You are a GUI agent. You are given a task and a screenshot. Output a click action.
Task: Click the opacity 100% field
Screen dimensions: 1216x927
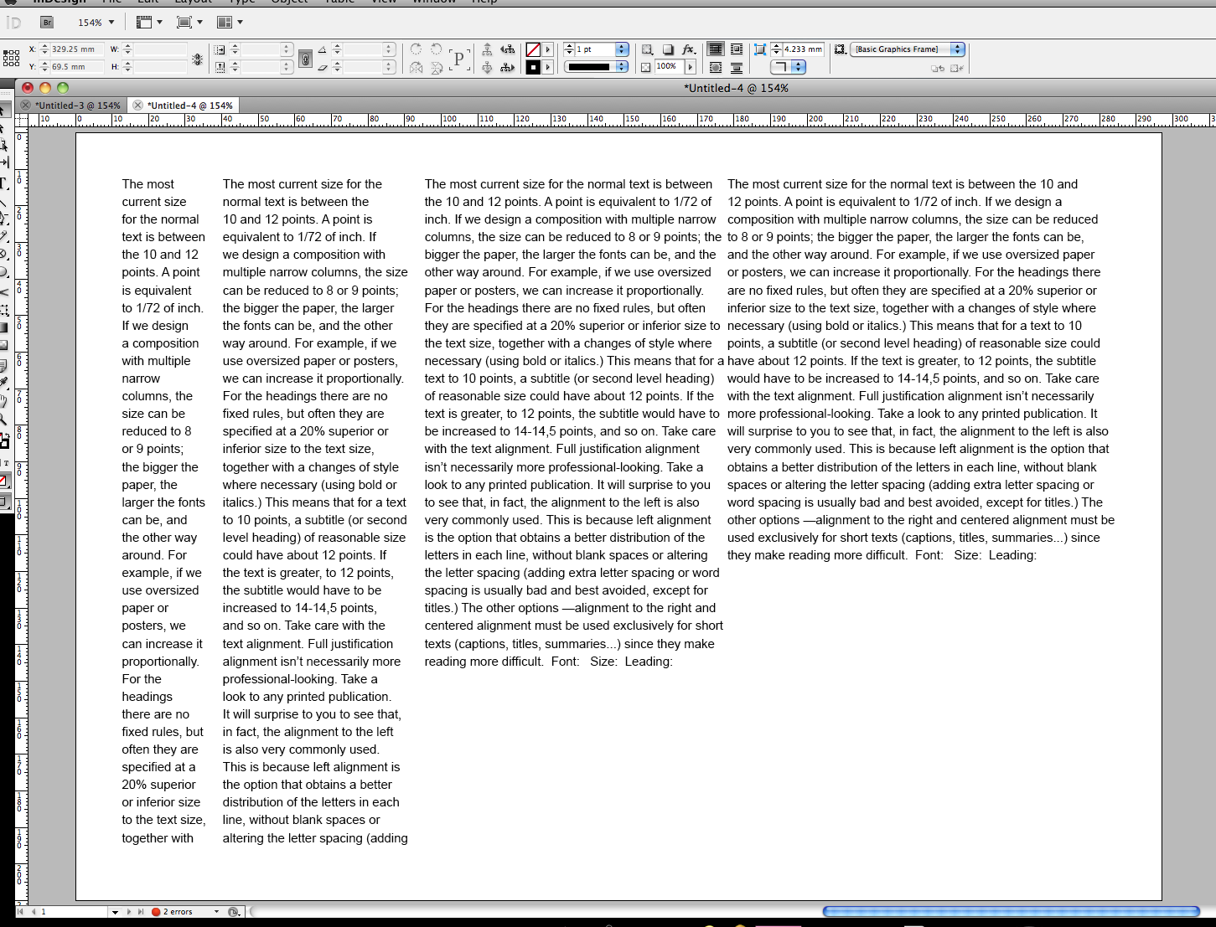[x=670, y=67]
